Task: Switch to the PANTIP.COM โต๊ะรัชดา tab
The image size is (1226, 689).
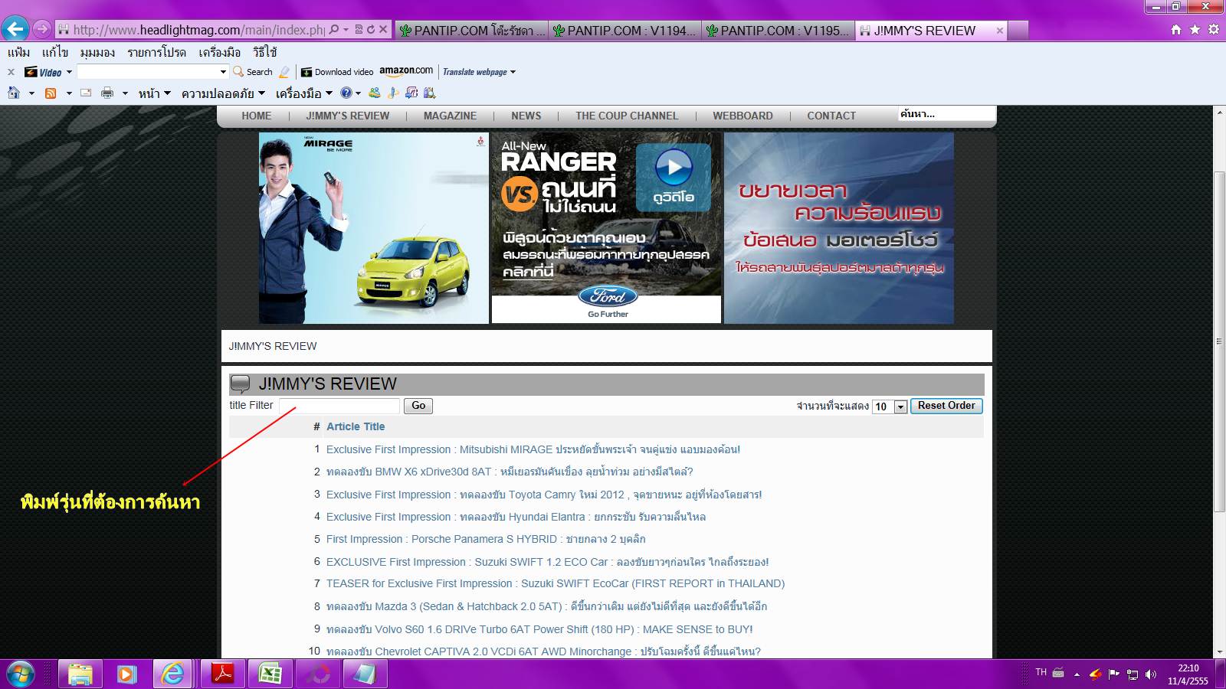Action: point(472,31)
